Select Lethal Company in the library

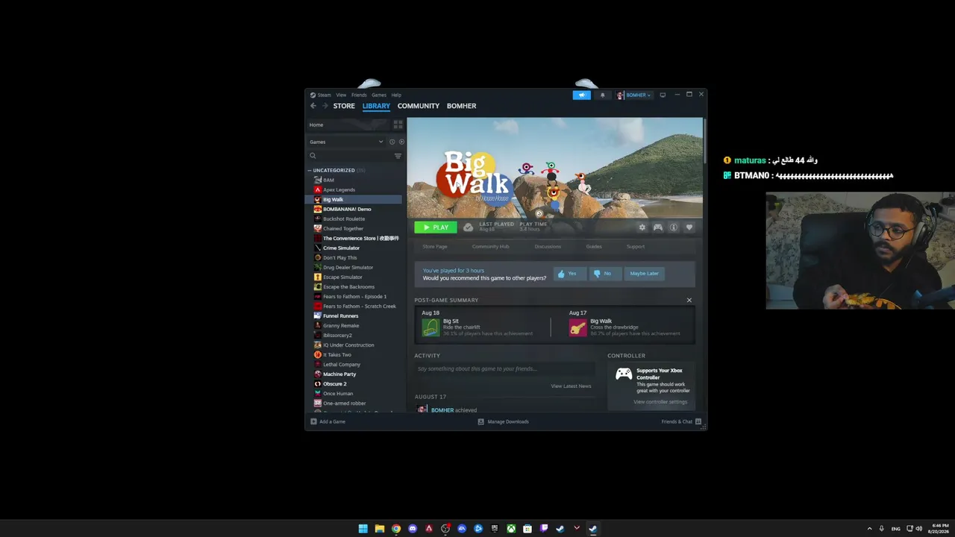[342, 364]
